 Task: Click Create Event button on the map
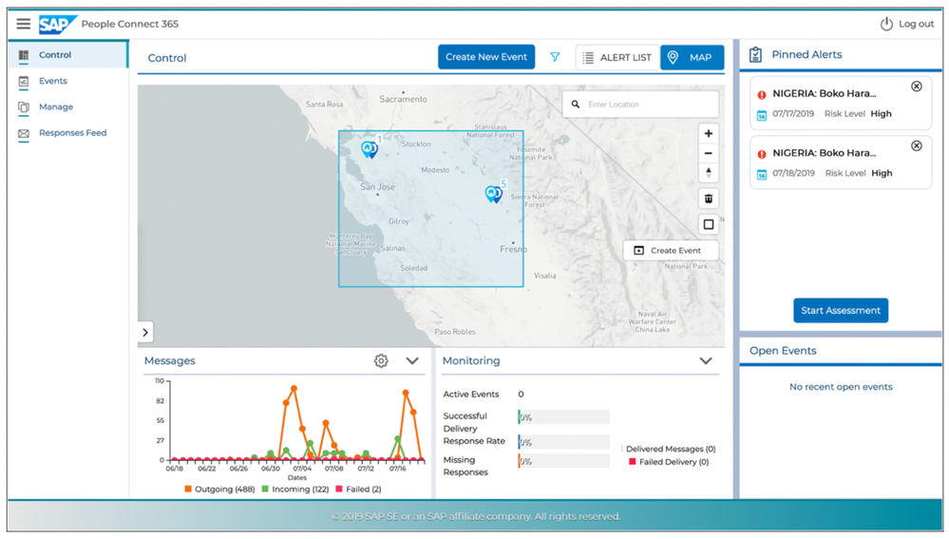click(x=671, y=250)
